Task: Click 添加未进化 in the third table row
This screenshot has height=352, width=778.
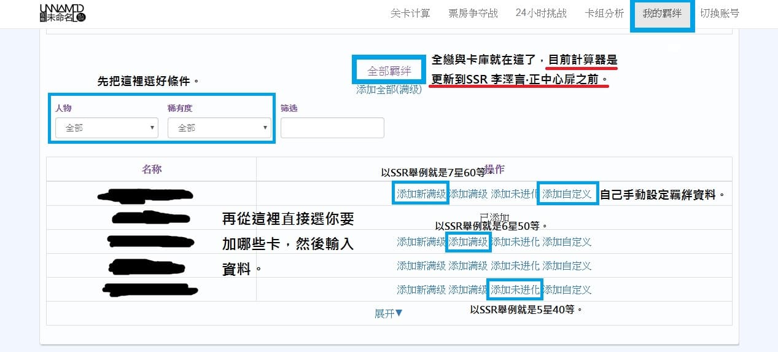Action: tap(515, 242)
